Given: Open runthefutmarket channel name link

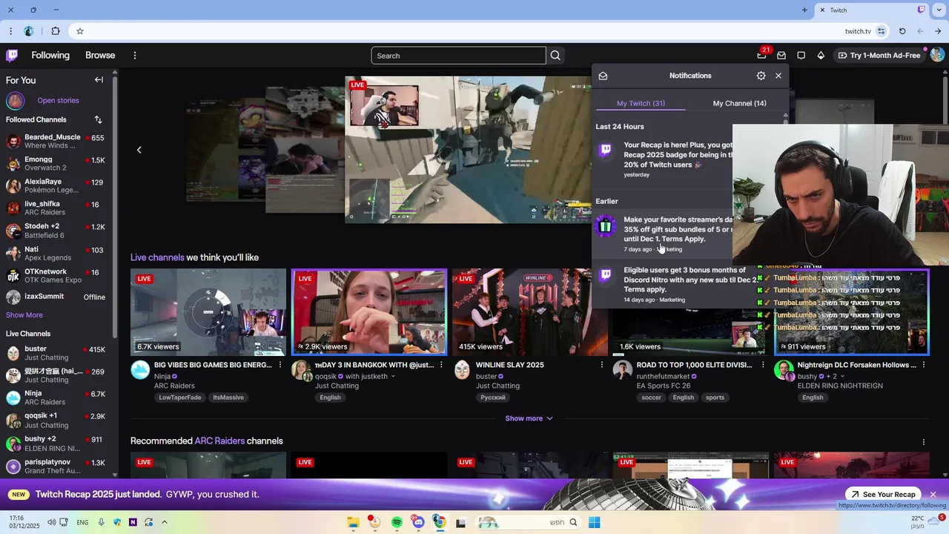Looking at the screenshot, I should (661, 376).
